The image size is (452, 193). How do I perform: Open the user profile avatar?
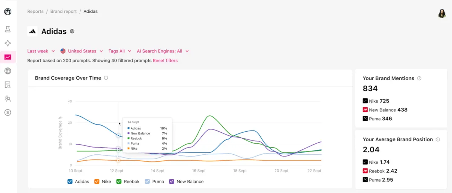[442, 13]
